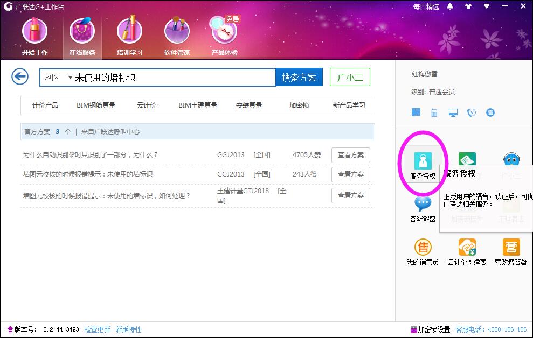The height and width of the screenshot is (338, 533).
Task: Open 加密锁设置 in status bar
Action: pos(431,329)
